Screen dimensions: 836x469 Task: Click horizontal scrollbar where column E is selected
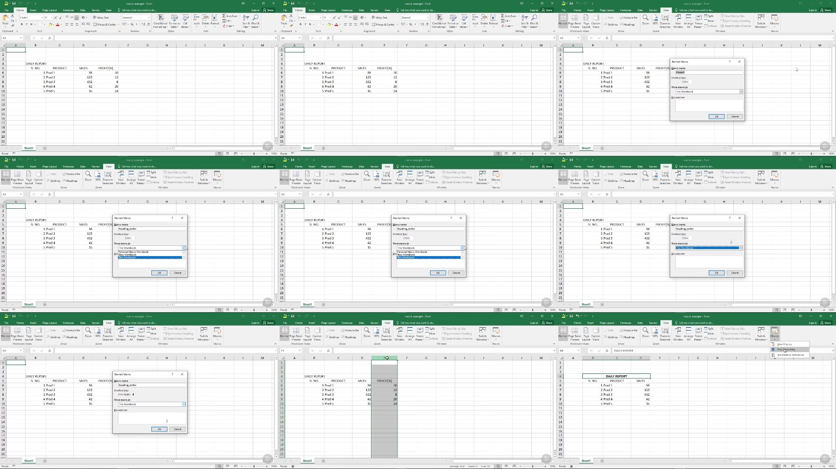pyautogui.click(x=501, y=461)
